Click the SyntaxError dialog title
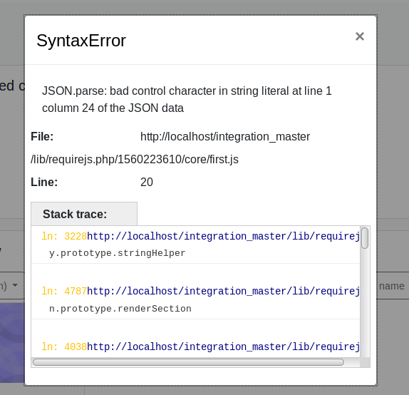409x395 pixels. point(81,41)
